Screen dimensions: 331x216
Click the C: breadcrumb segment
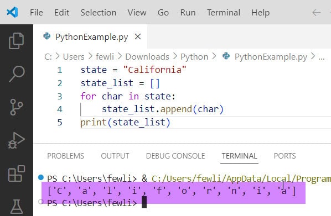pyautogui.click(x=48, y=57)
